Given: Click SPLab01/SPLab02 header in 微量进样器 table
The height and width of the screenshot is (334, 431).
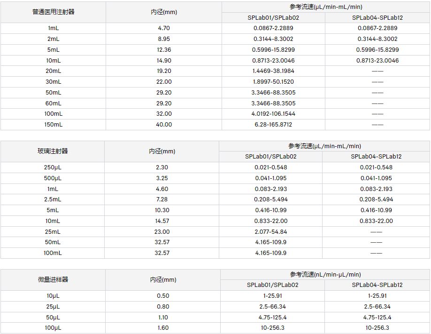Looking at the screenshot, I should [x=272, y=285].
